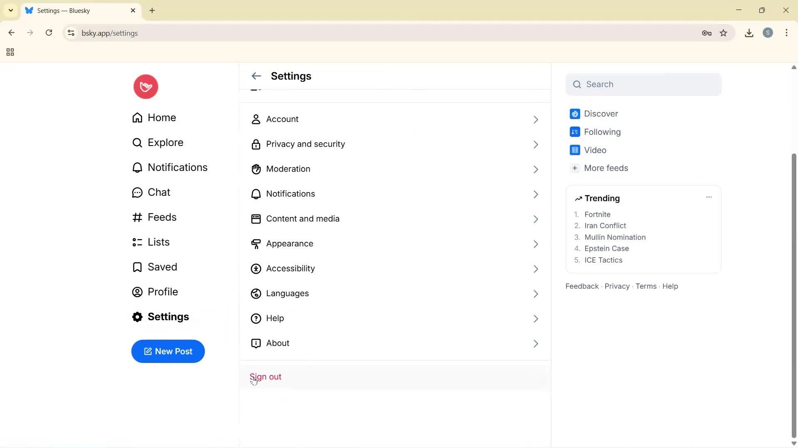Click the New Post button

click(x=168, y=351)
